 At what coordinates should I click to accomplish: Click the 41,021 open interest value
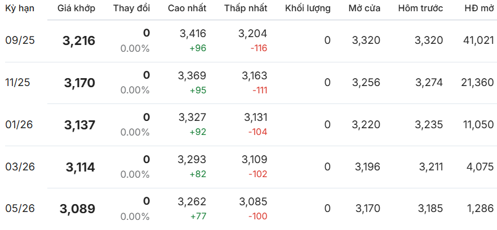click(x=478, y=40)
